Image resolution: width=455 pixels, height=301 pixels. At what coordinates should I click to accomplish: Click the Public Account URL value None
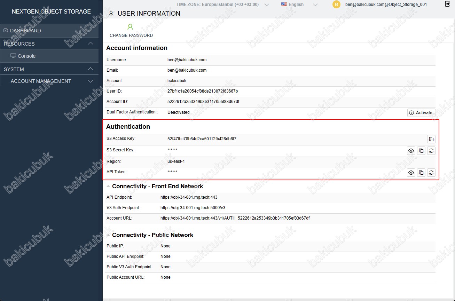[x=165, y=277]
